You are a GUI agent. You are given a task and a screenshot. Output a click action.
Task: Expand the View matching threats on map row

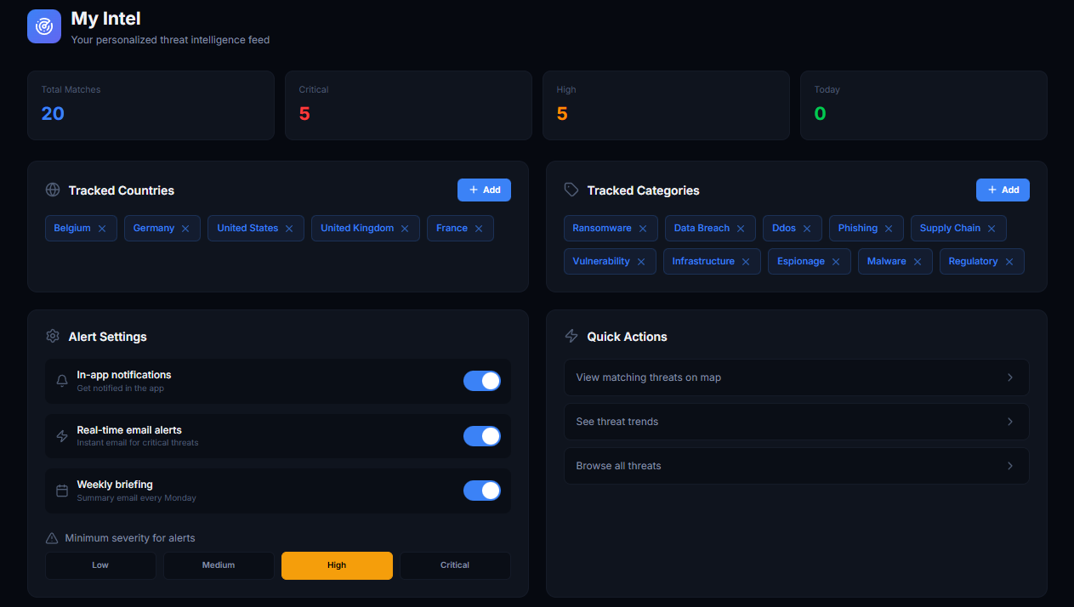(x=1009, y=377)
